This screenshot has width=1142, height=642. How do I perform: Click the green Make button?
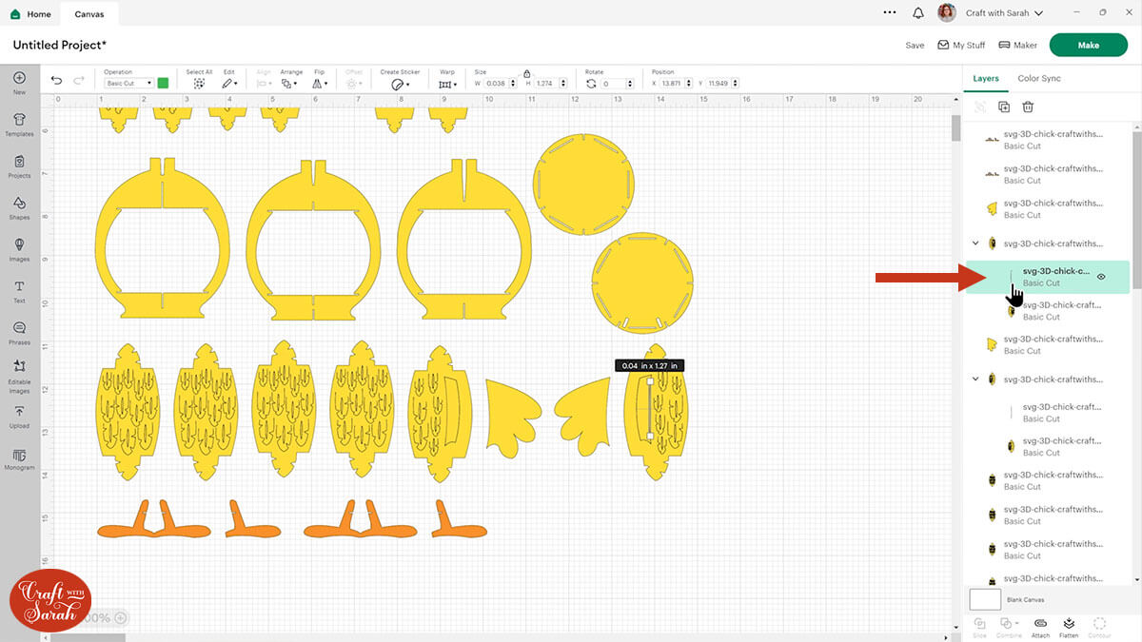click(x=1088, y=45)
